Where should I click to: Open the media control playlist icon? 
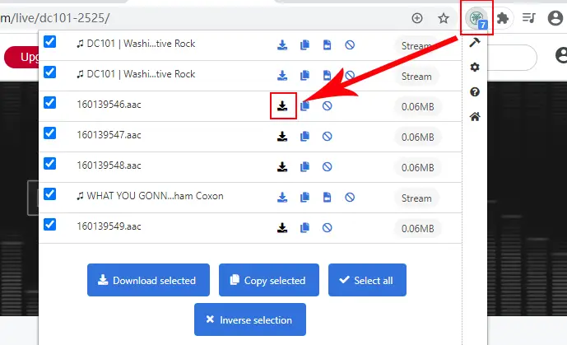click(529, 18)
